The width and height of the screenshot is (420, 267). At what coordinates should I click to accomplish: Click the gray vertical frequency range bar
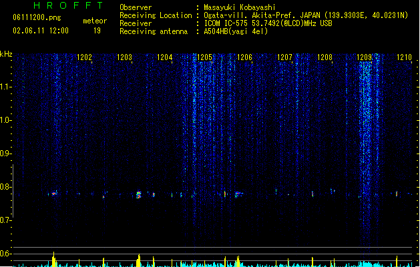tap(13, 191)
